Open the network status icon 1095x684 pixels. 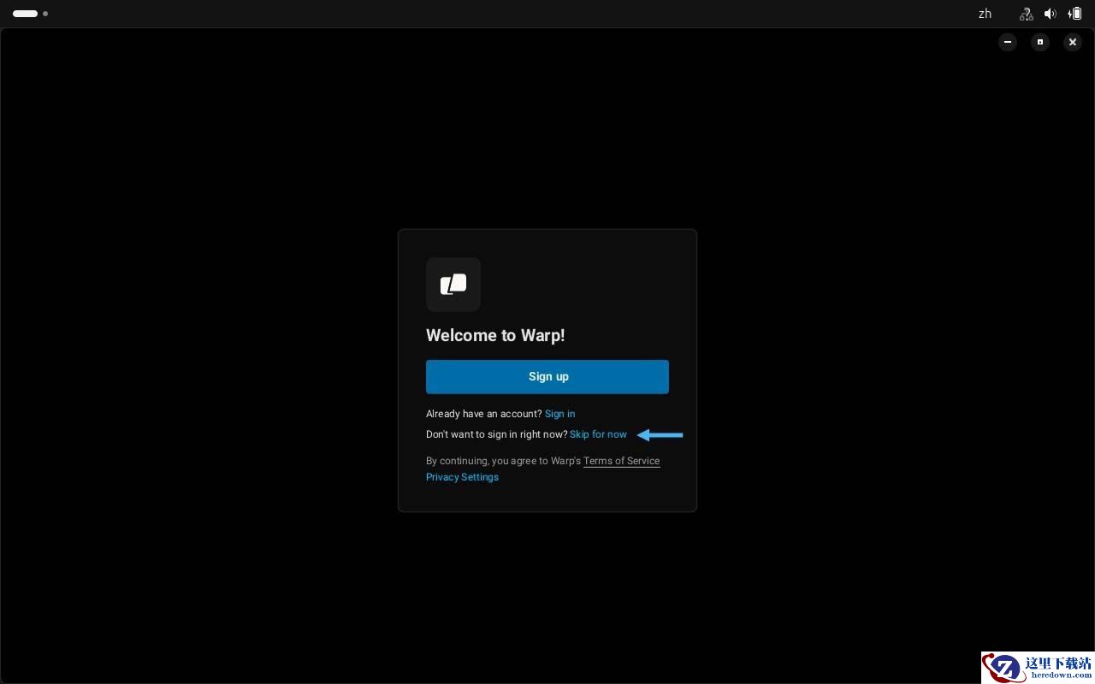coord(1027,14)
